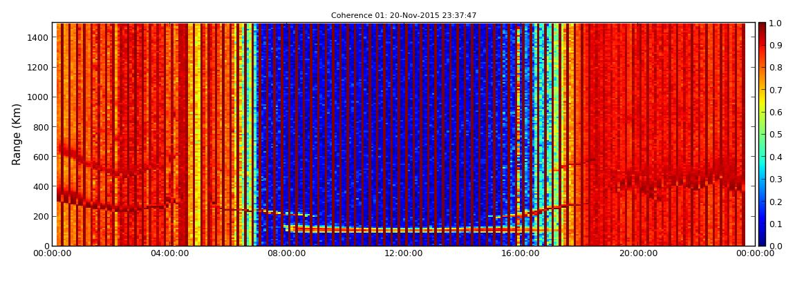Click the 1200 range tick label
Viewport: 795px width, 281px height.
pyautogui.click(x=38, y=68)
